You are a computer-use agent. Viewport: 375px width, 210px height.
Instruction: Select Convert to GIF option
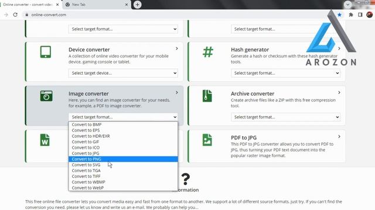123,142
